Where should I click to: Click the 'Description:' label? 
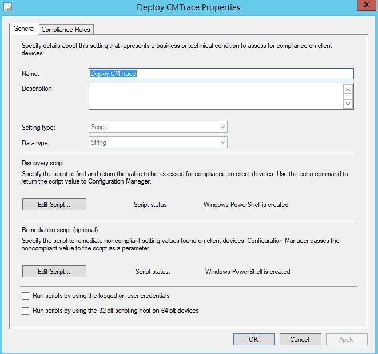pos(38,89)
